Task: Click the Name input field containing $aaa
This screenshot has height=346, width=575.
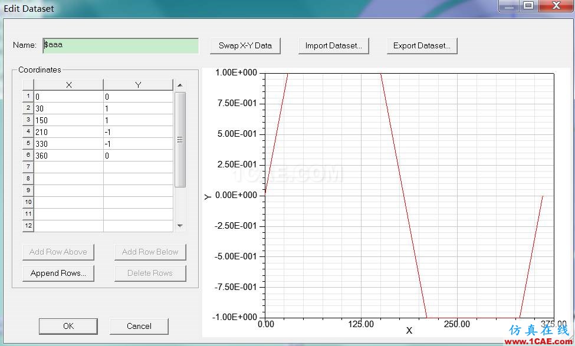Action: click(x=121, y=45)
